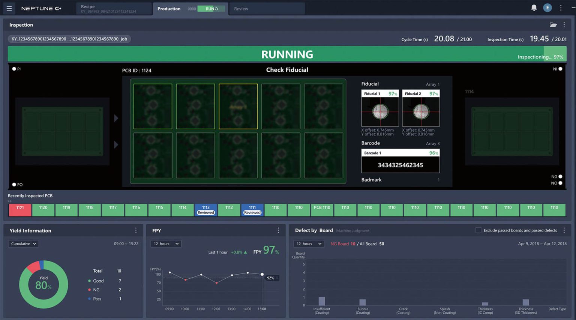Select failed PCB 1121 tile
This screenshot has height=320, width=576.
[x=20, y=210]
